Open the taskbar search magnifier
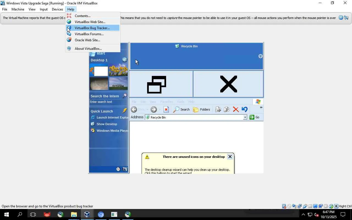This screenshot has width=352, height=220. pos(20,215)
